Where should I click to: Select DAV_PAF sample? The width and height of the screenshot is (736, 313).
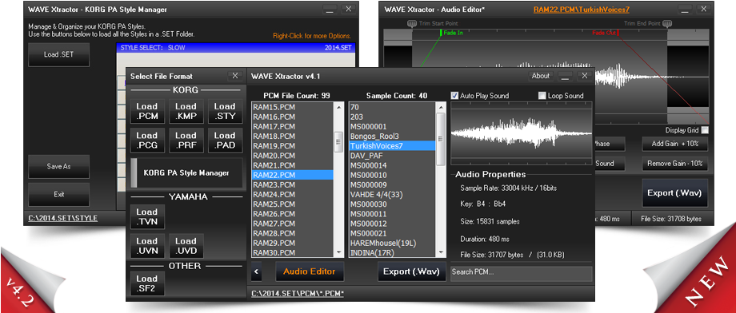(392, 156)
